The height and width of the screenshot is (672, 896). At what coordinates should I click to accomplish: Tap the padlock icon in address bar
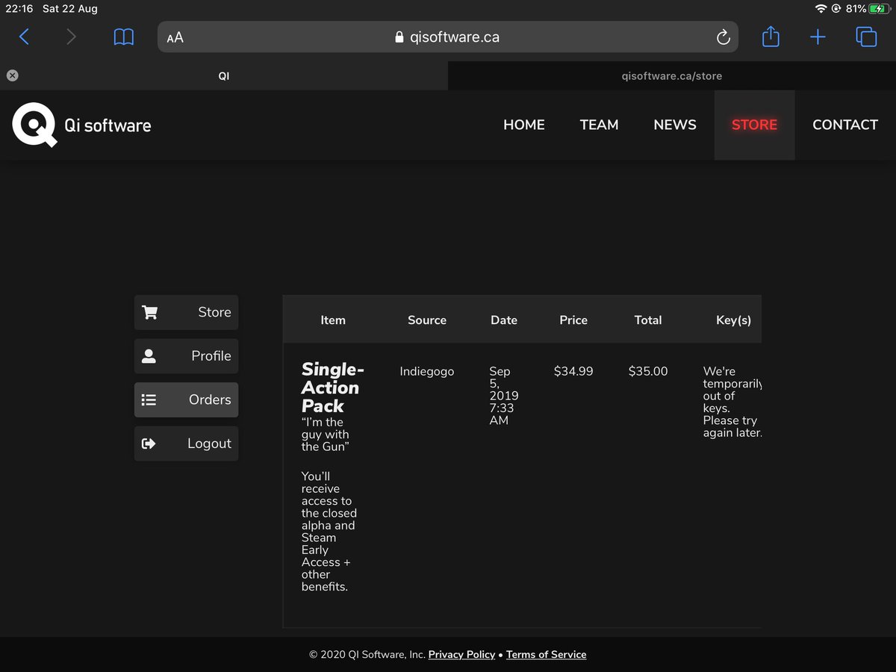(x=399, y=37)
